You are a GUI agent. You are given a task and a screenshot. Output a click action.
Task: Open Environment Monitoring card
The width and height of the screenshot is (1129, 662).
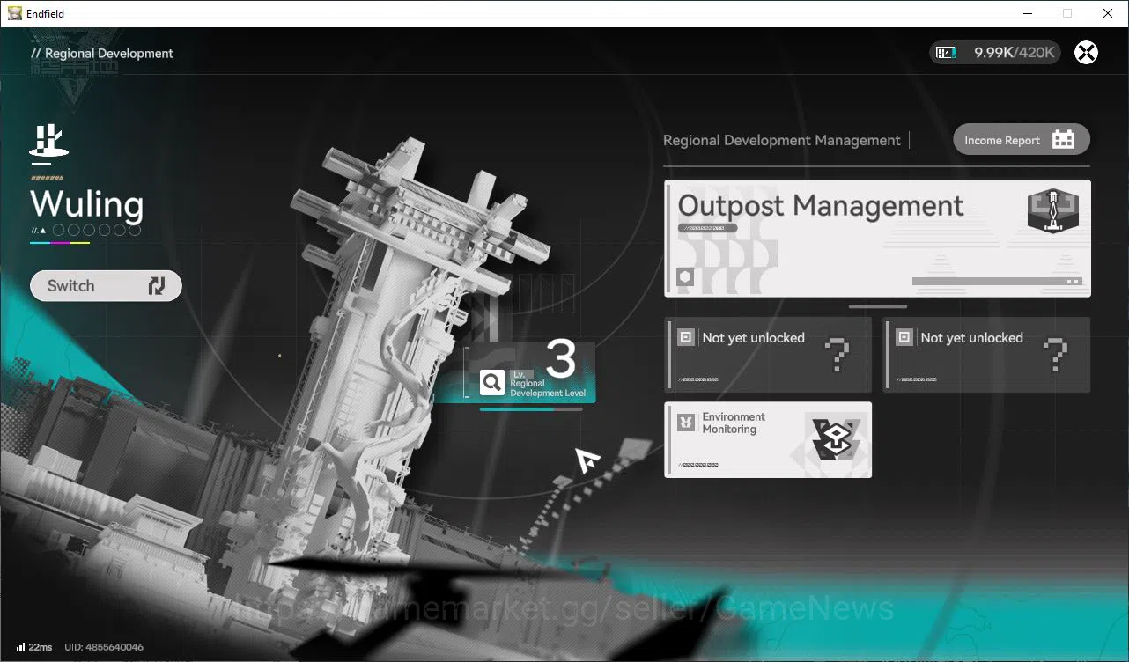click(x=768, y=440)
